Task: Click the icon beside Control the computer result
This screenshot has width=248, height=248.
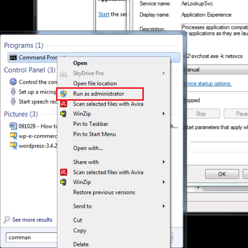Action: pyautogui.click(x=13, y=82)
